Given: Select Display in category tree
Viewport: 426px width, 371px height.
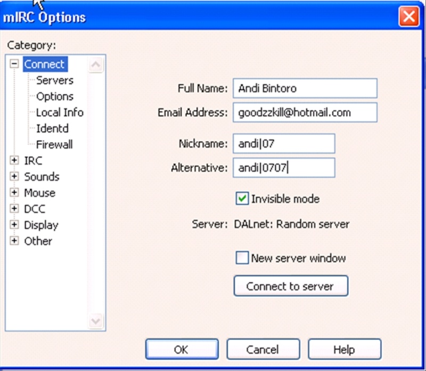Looking at the screenshot, I should (x=41, y=225).
